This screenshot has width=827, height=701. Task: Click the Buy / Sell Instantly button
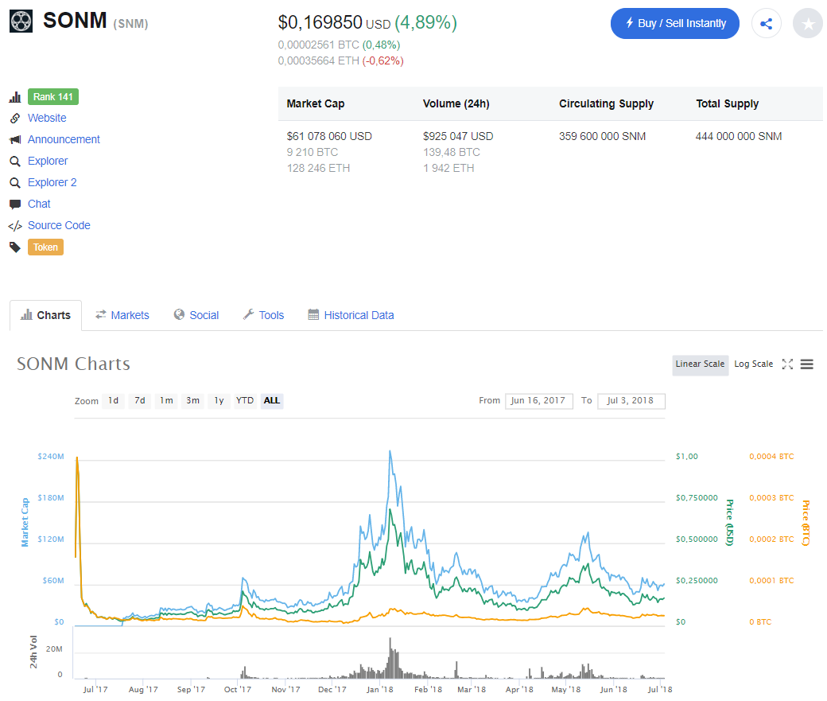coord(674,23)
